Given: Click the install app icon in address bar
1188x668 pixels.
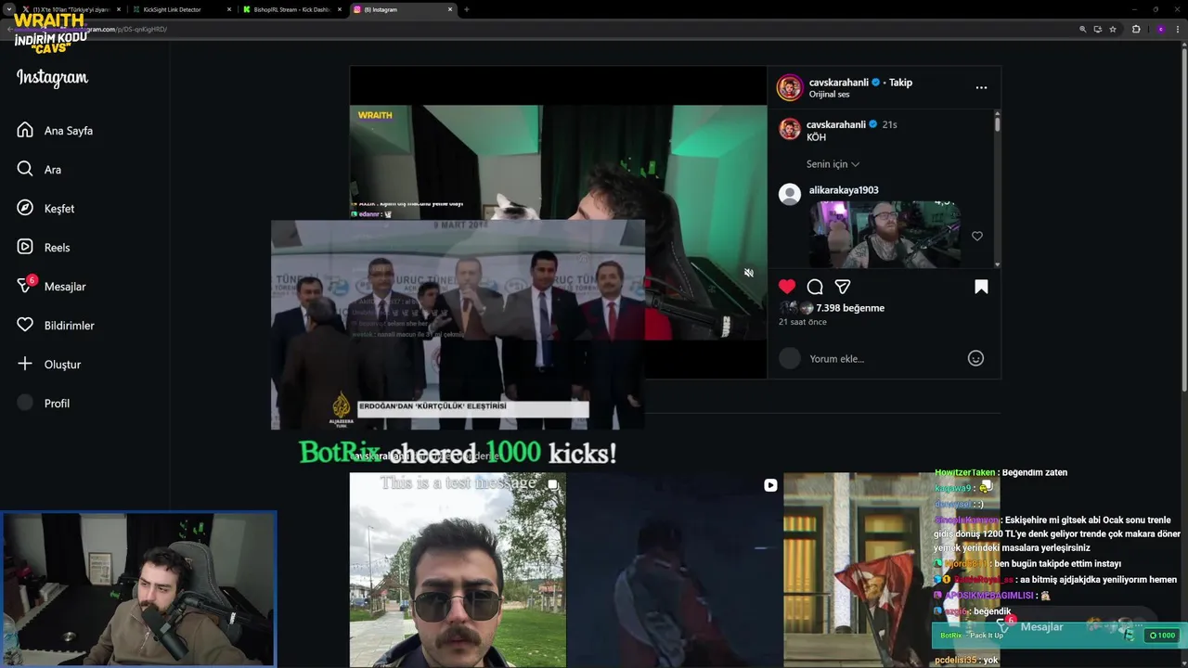Looking at the screenshot, I should (x=1097, y=29).
